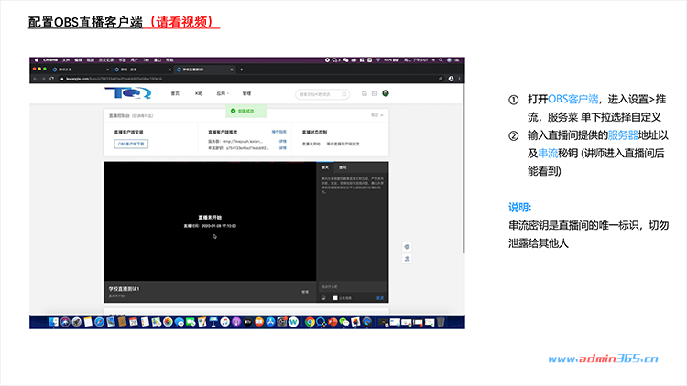
Task: Click the browser back arrow
Action: (35, 79)
